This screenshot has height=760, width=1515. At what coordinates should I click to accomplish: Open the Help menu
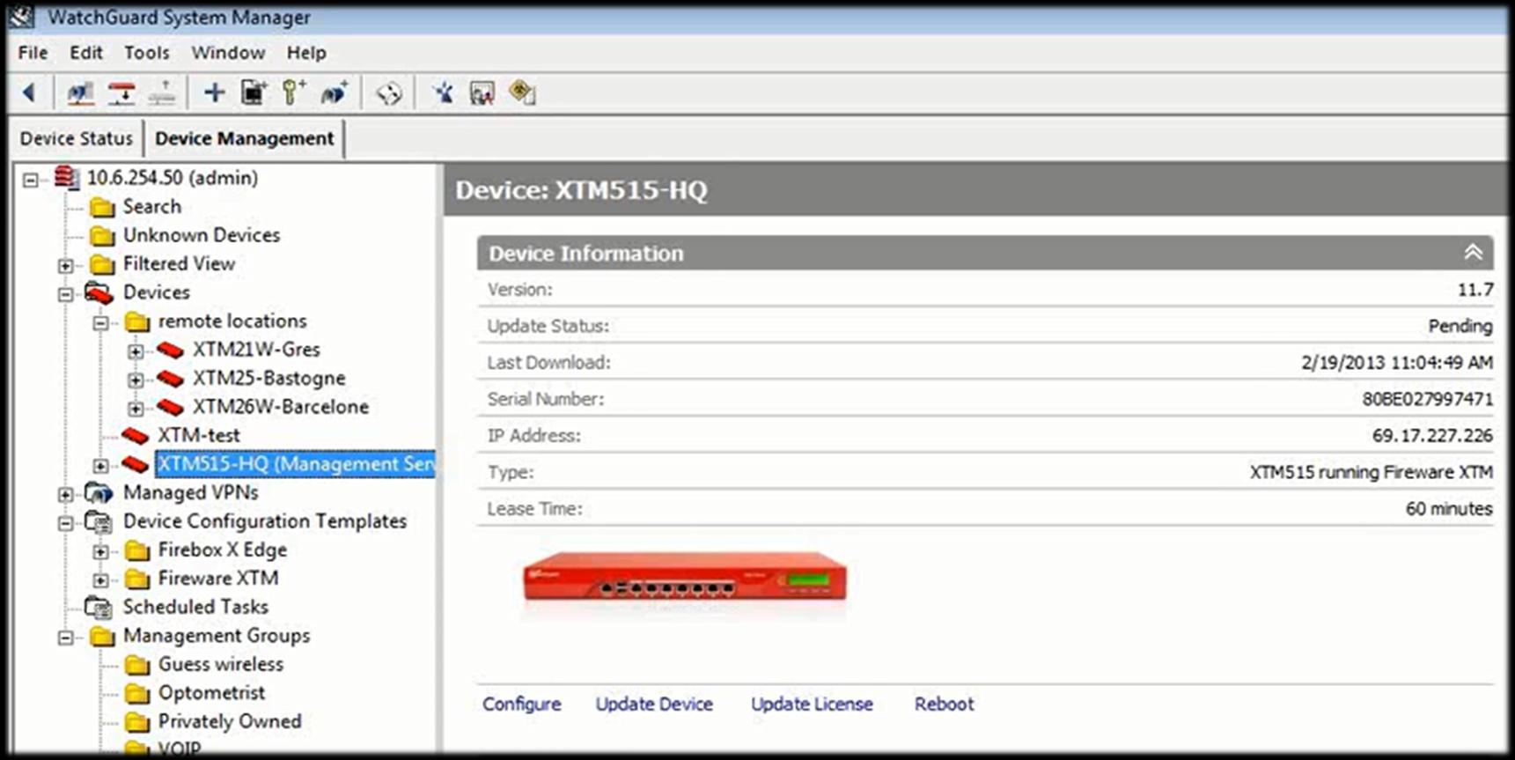306,52
